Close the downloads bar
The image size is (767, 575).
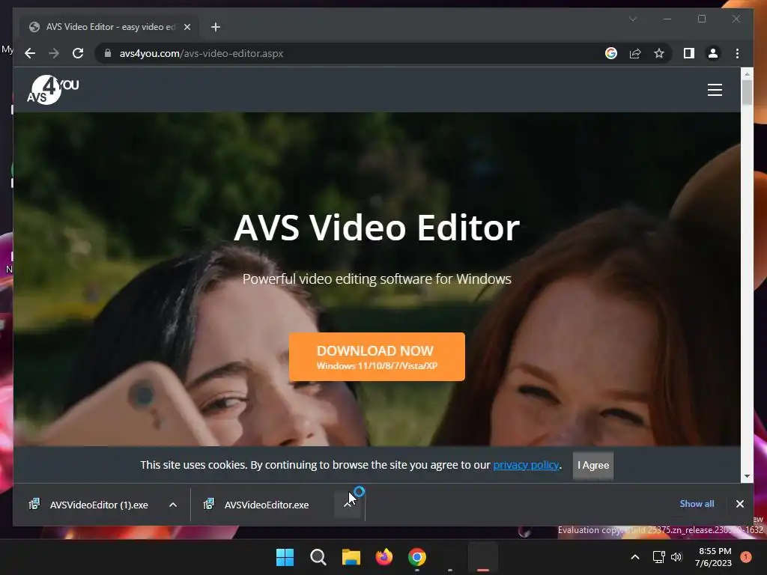[739, 504]
